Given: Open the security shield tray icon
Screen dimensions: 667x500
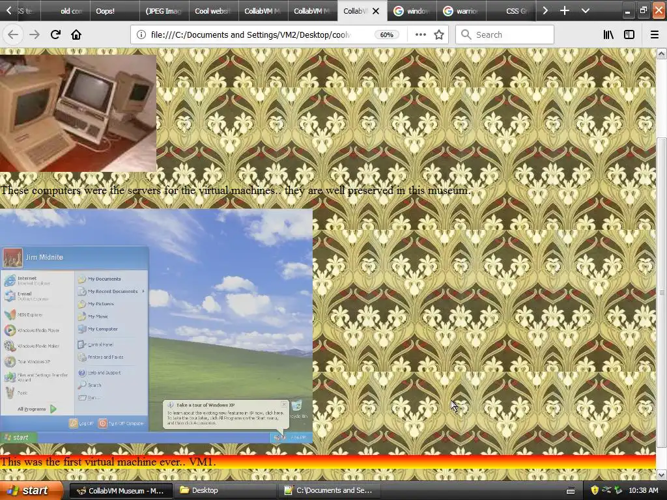Looking at the screenshot, I should pyautogui.click(x=595, y=490).
